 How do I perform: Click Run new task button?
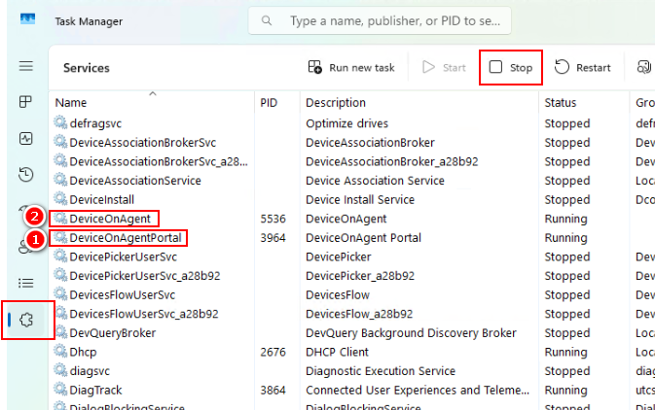[351, 68]
